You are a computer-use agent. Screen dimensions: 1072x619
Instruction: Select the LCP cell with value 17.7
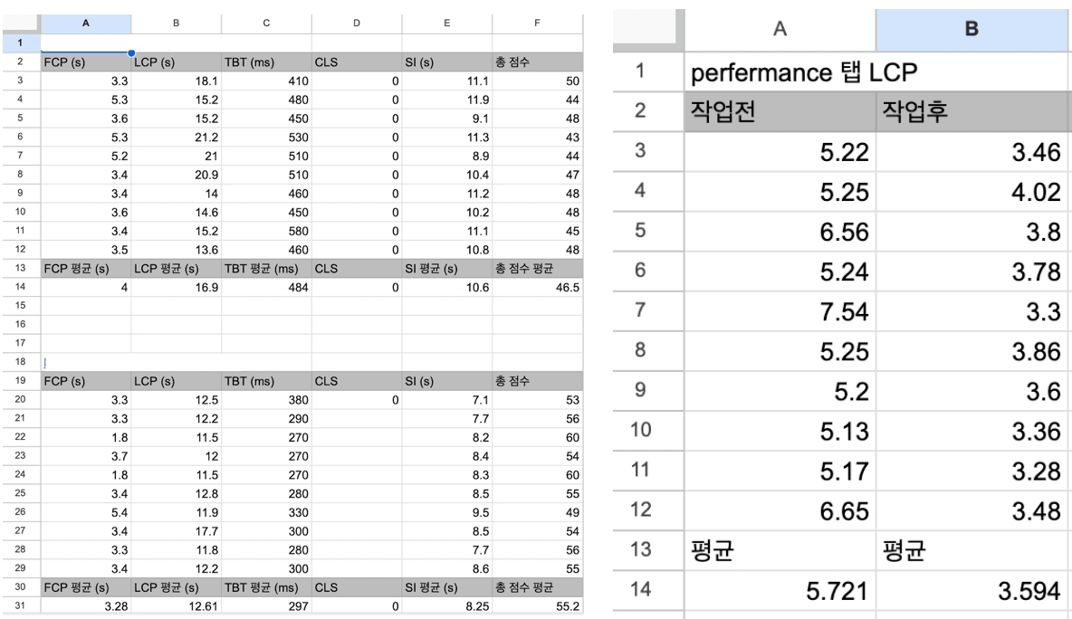coord(176,530)
